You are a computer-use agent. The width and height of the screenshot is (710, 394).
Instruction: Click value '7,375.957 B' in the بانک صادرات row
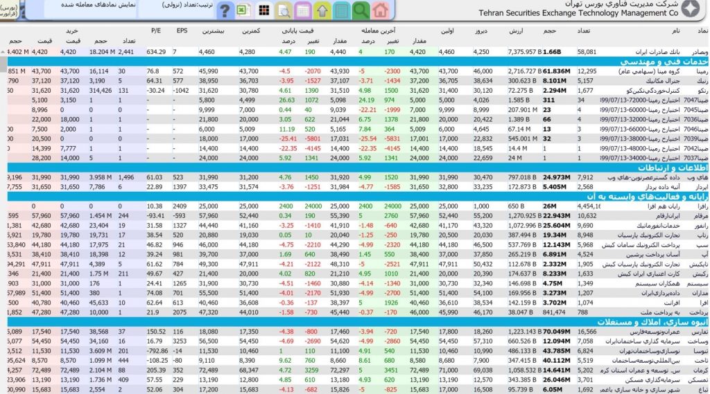coord(525,52)
